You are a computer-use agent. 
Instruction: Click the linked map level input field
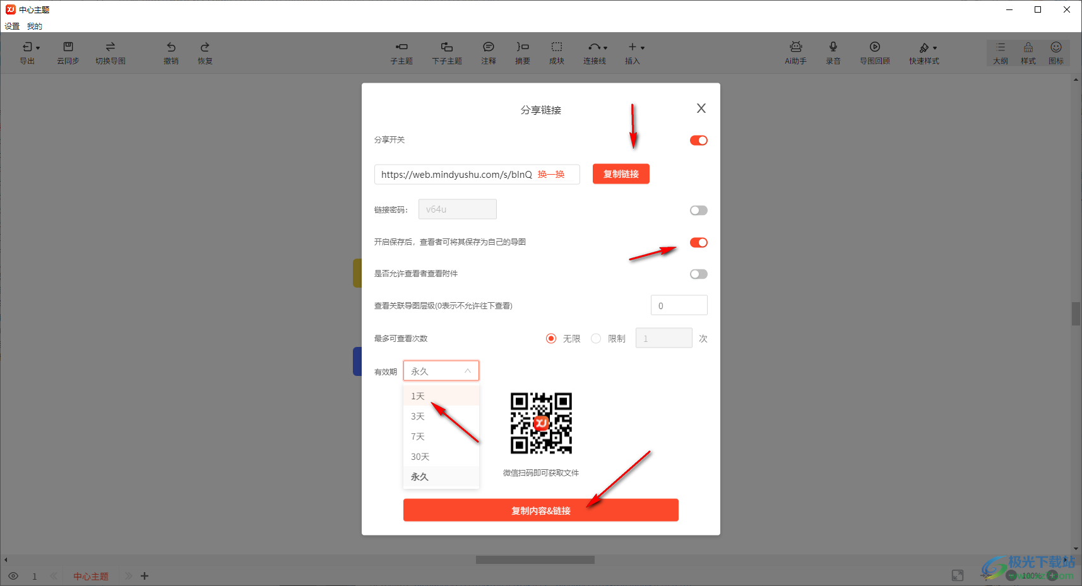679,305
